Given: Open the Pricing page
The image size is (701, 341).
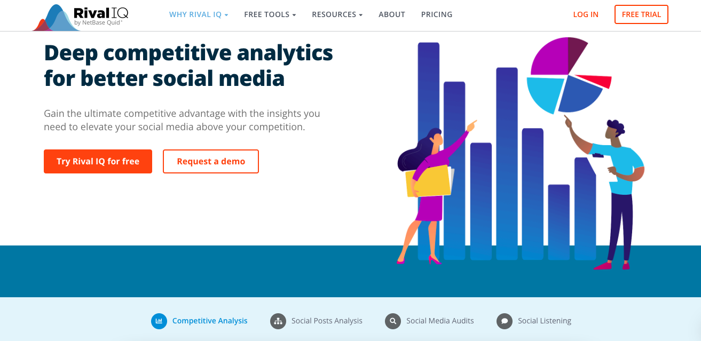Looking at the screenshot, I should [437, 14].
